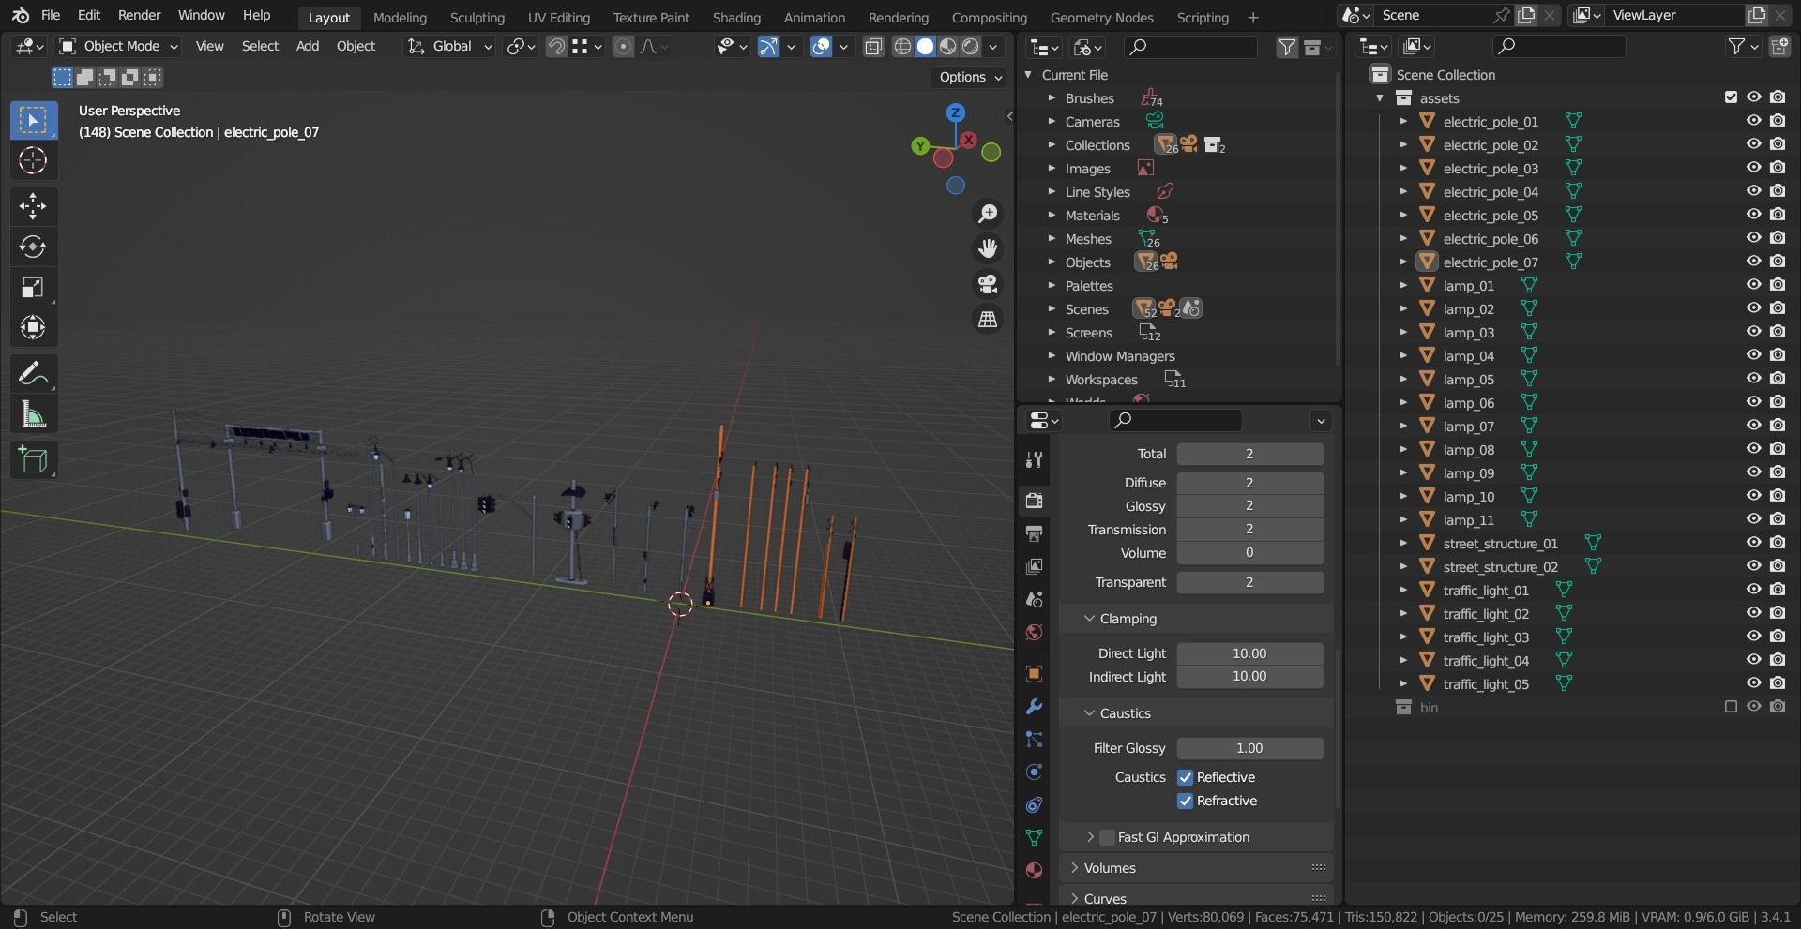Open the Render properties tab
The width and height of the screenshot is (1801, 929).
[x=1034, y=501]
